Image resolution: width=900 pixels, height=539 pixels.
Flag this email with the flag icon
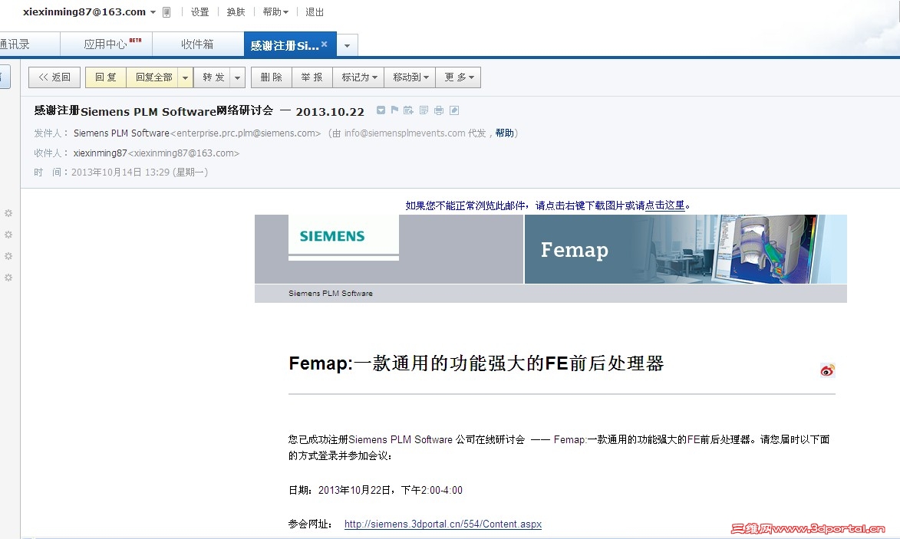click(x=394, y=110)
